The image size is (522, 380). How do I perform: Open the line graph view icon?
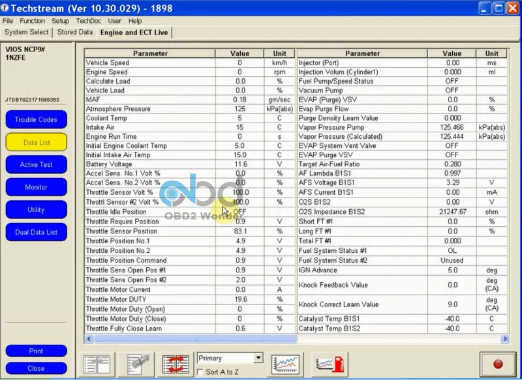(285, 364)
